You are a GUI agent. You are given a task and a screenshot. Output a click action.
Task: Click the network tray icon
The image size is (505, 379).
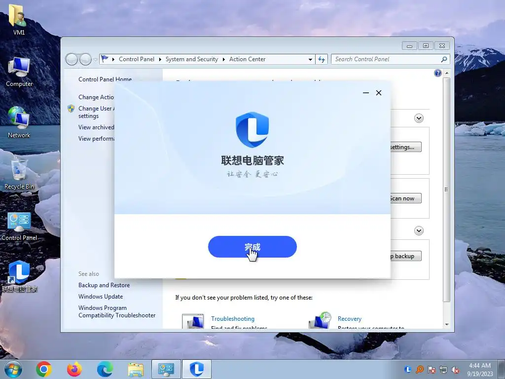point(443,369)
